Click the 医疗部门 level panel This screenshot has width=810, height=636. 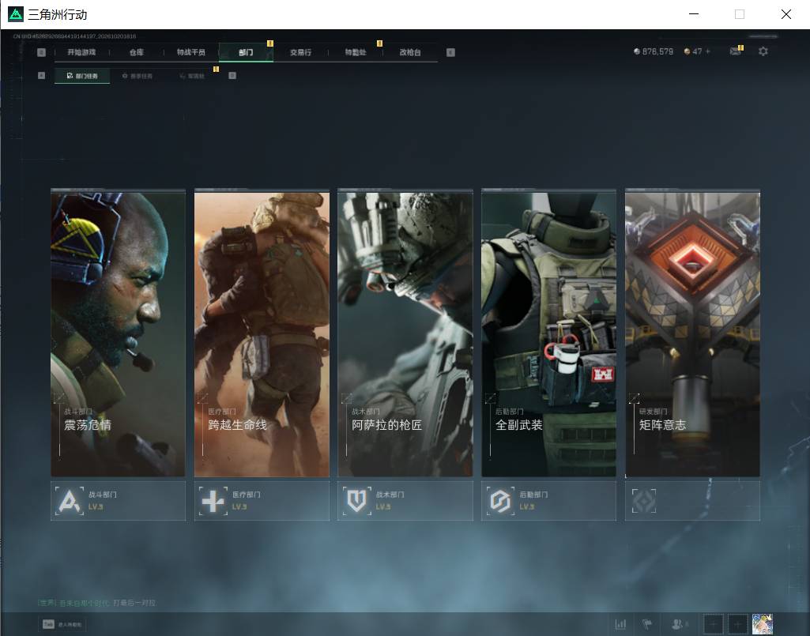click(262, 501)
